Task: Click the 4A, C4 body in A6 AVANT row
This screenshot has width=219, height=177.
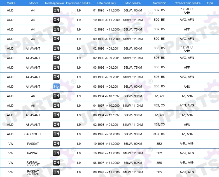Action: click(x=159, y=115)
